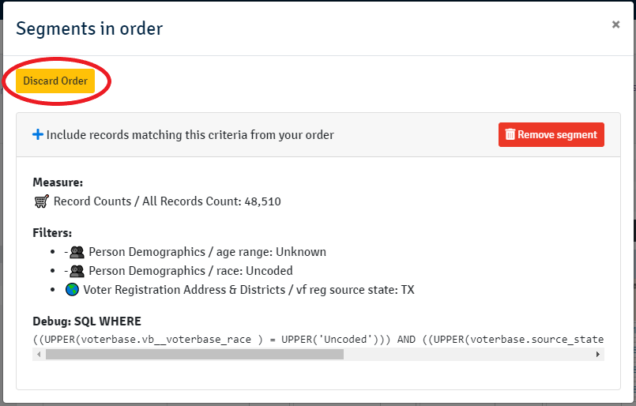The width and height of the screenshot is (636, 406).
Task: Click the horizontal scrollbar thumb under SQL
Action: (x=194, y=354)
